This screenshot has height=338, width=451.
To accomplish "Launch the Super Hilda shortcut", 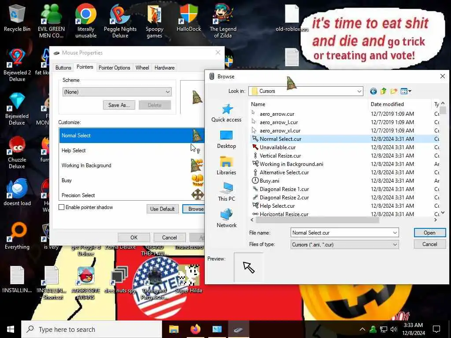I will (189, 279).
